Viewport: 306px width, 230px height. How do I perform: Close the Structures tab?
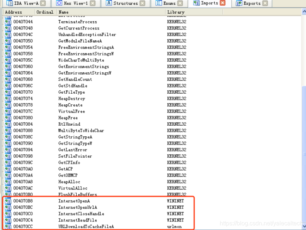click(143, 3)
